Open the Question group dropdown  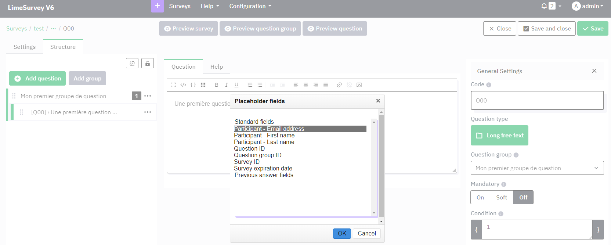(x=537, y=168)
